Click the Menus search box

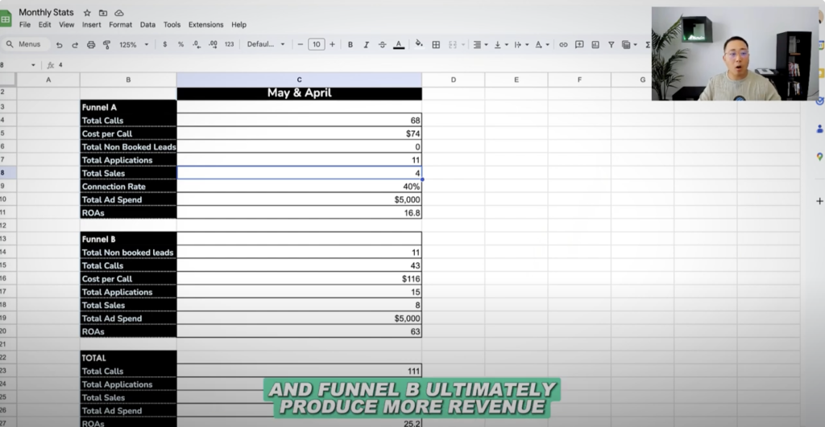27,44
